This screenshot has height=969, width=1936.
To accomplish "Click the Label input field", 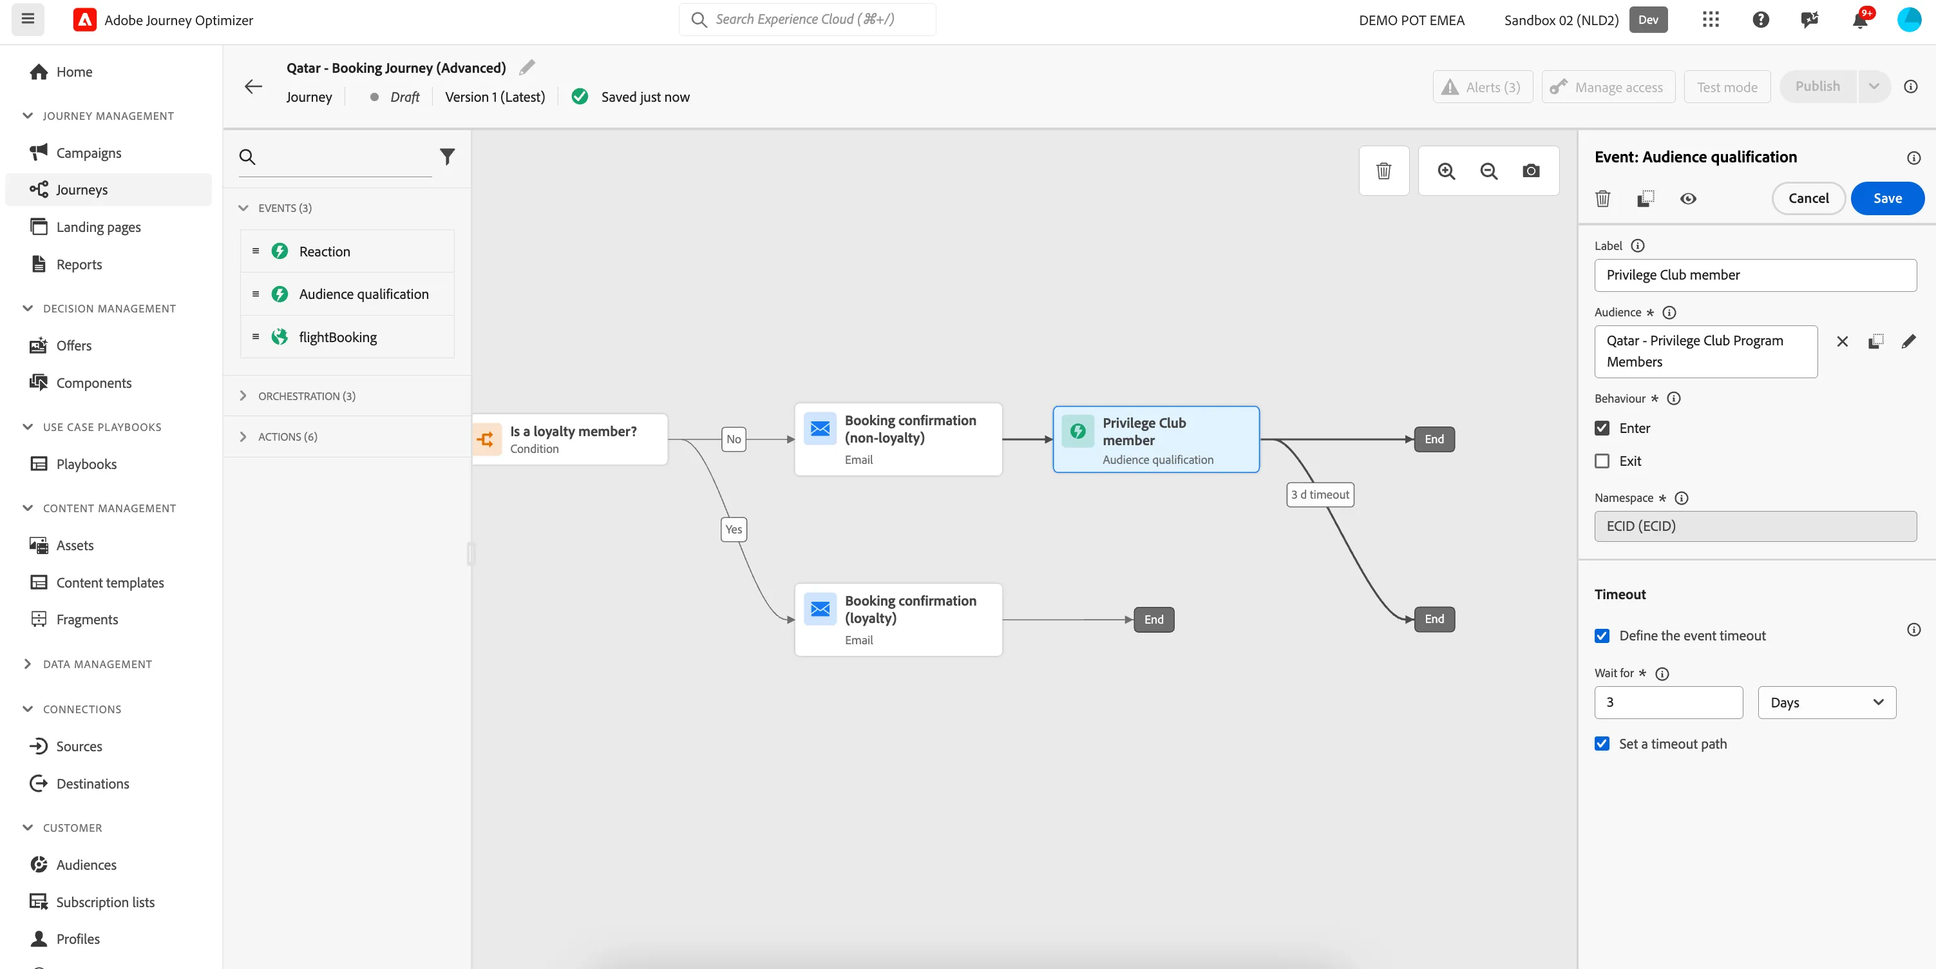I will coord(1755,275).
